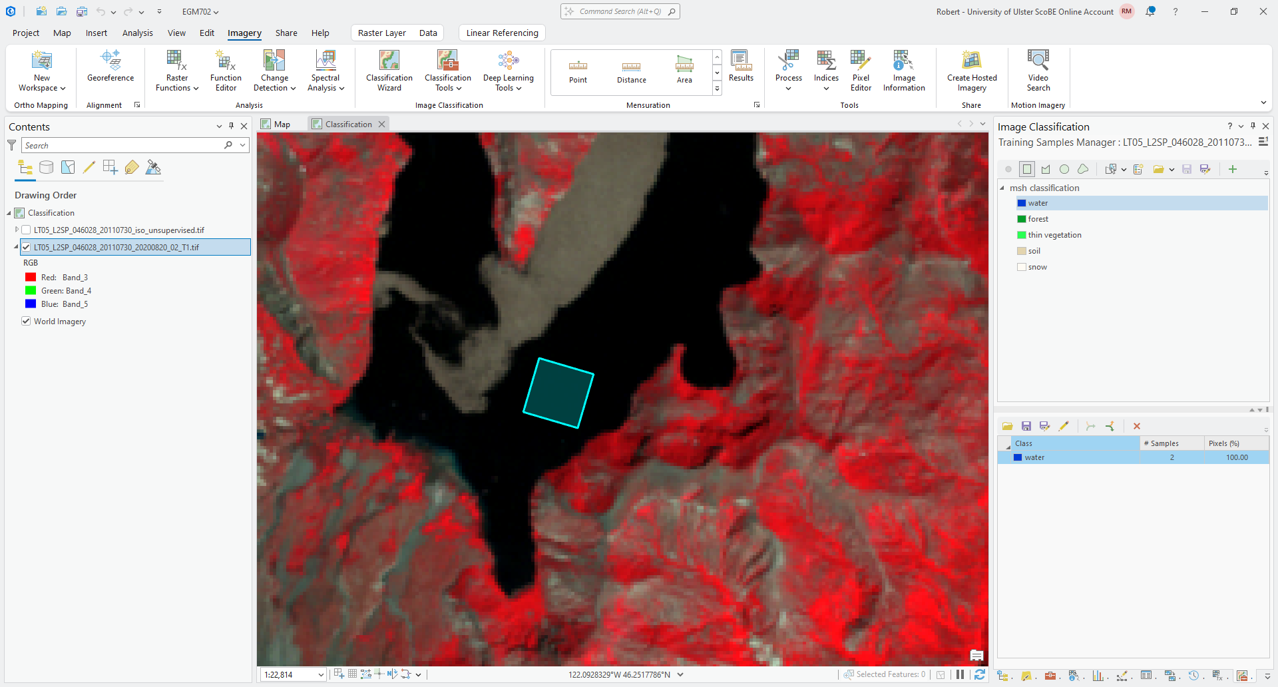
Task: Open the map scale dropdown
Action: click(321, 674)
